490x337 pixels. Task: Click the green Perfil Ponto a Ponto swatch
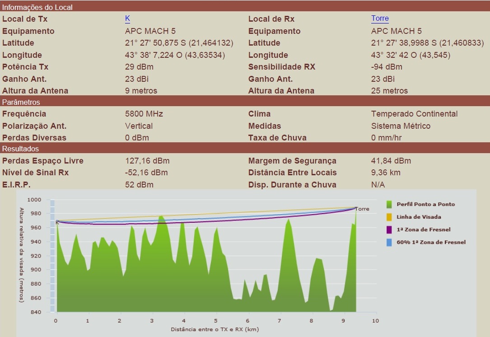(x=389, y=205)
